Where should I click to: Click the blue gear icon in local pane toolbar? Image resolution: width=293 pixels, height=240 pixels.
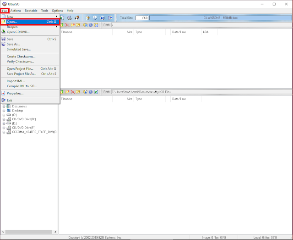pos(91,92)
